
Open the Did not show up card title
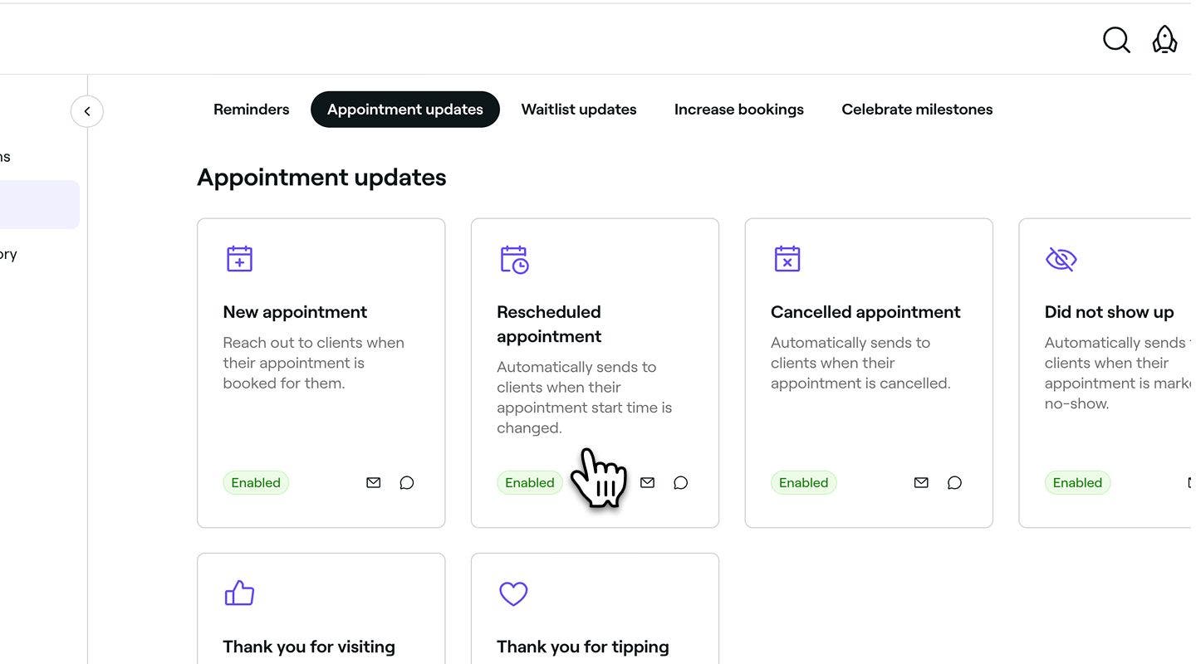1109,312
